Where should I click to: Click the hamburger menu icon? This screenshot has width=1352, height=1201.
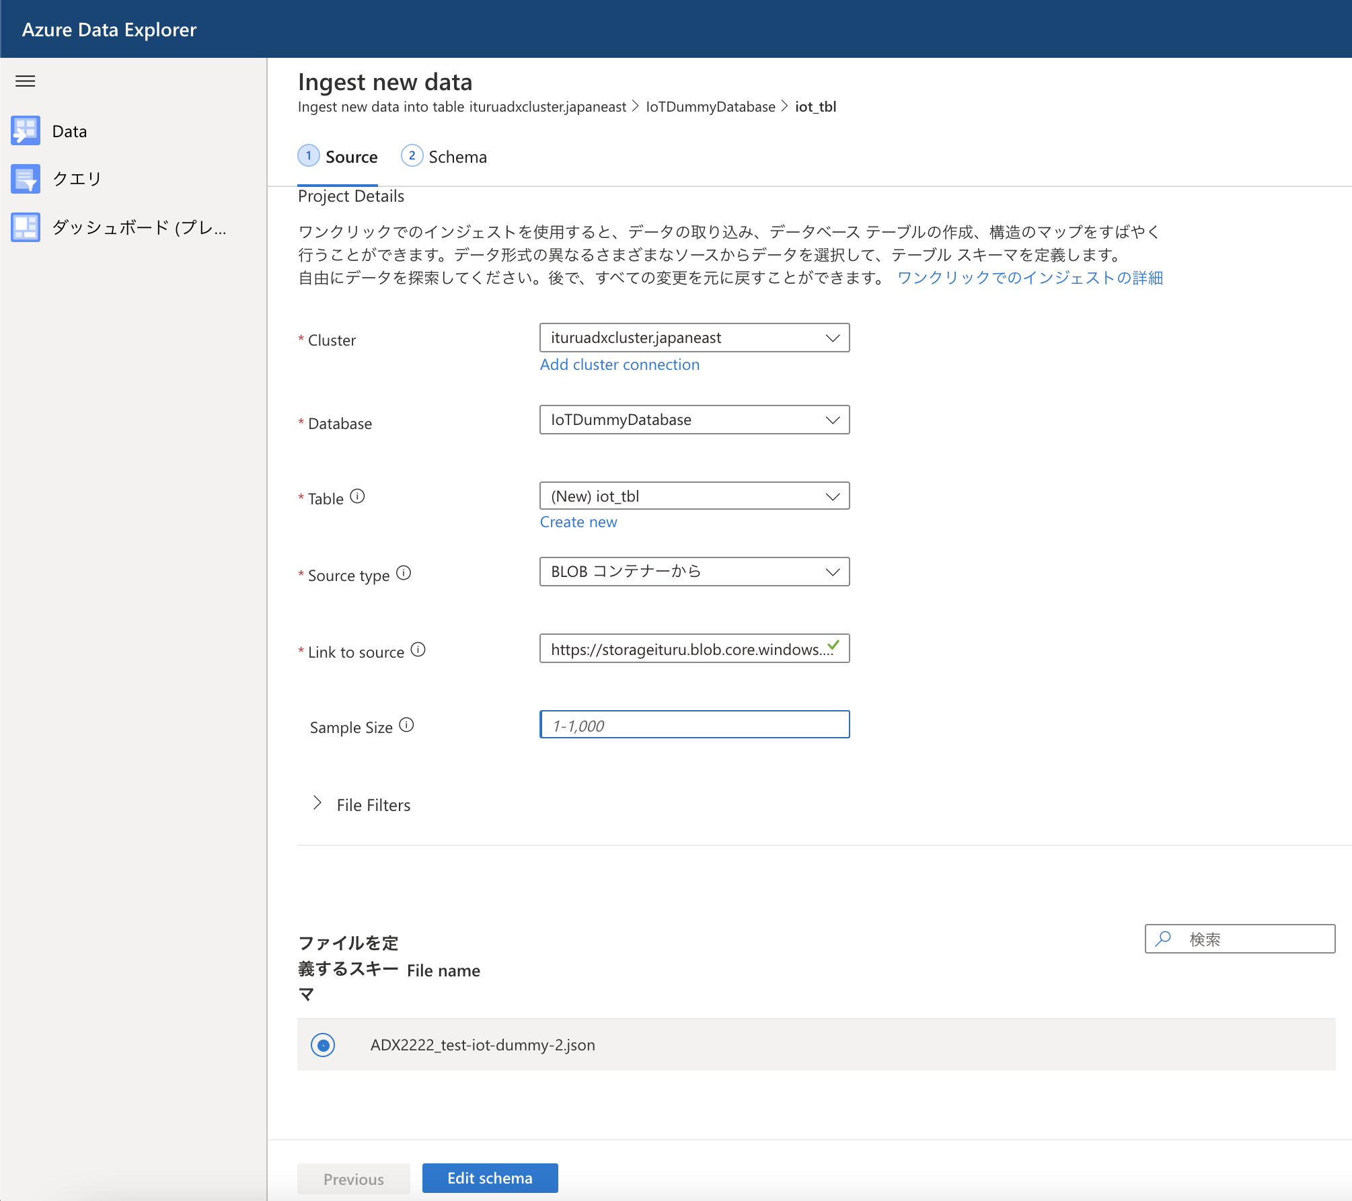coord(26,81)
